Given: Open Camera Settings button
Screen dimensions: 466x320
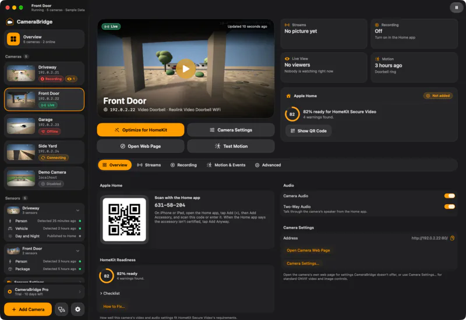Looking at the screenshot, I should (x=231, y=130).
